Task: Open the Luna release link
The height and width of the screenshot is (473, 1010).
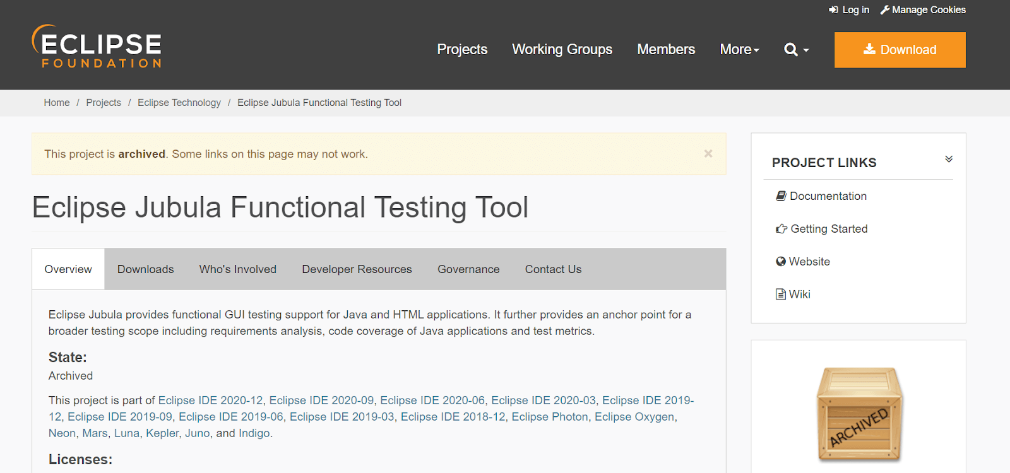Action: 127,433
